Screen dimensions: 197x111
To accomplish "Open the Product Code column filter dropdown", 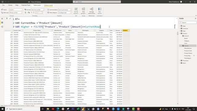I will (x=22, y=31).
